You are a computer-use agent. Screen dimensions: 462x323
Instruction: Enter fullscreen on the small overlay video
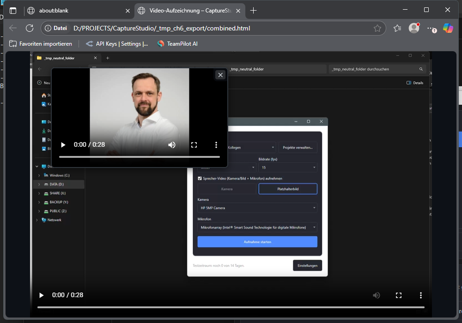click(x=194, y=145)
